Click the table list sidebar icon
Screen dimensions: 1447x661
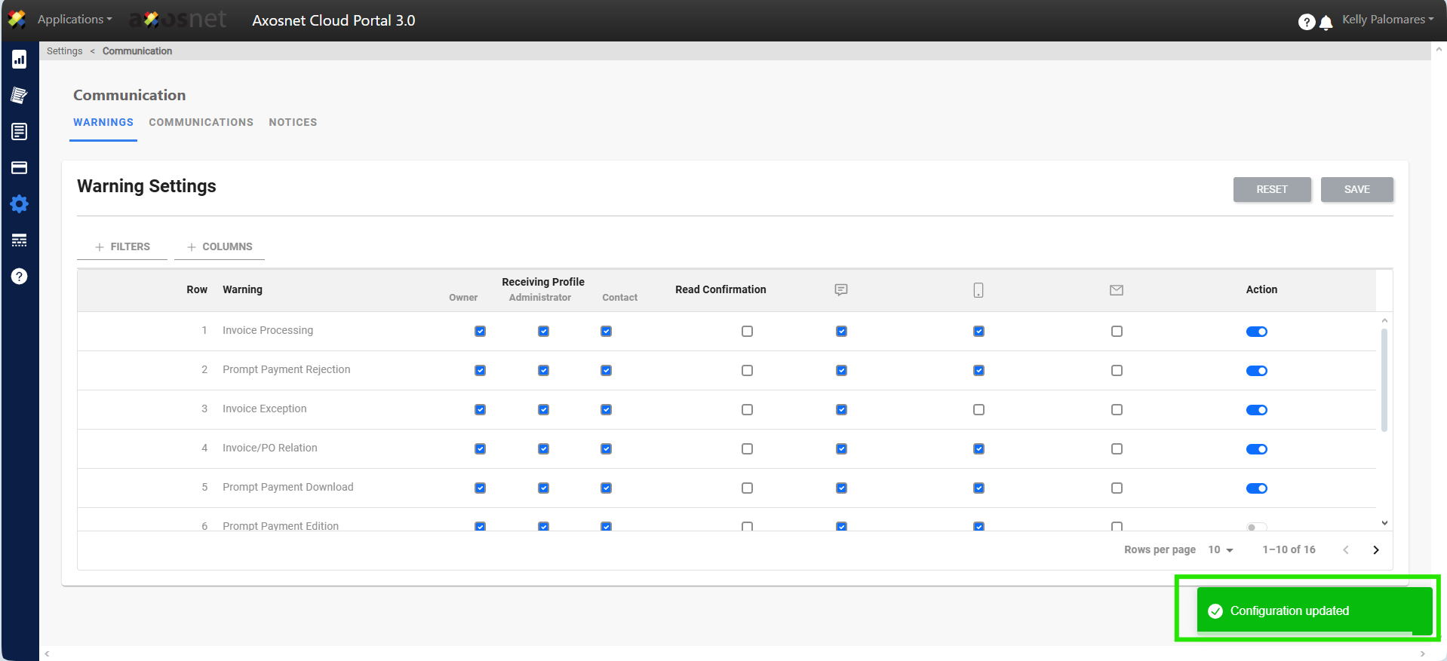(x=20, y=240)
